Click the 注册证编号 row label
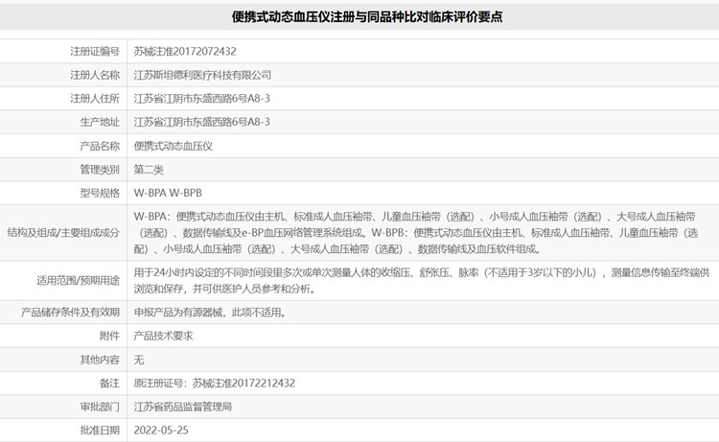Image resolution: width=719 pixels, height=442 pixels. click(x=94, y=51)
